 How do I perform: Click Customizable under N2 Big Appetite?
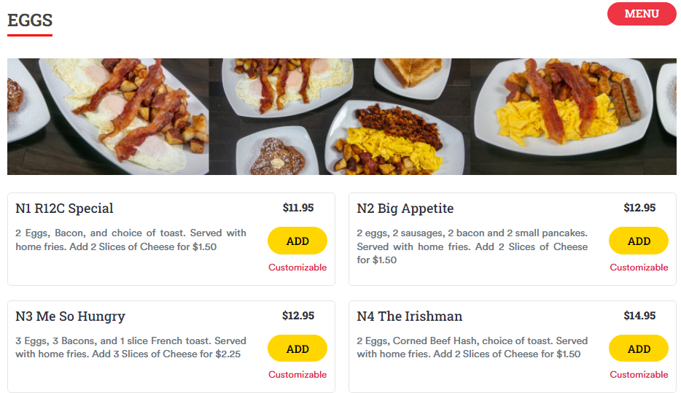click(639, 268)
